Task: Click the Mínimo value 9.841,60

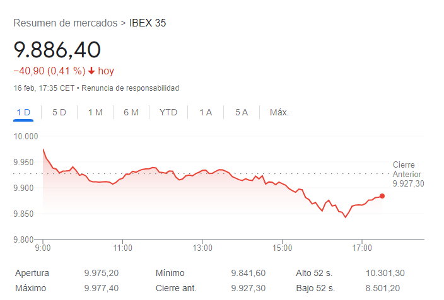Action: [248, 274]
